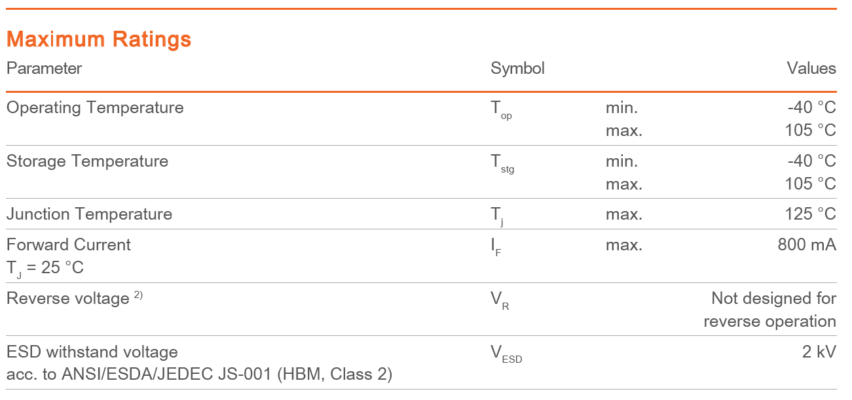Click the 2 kV ESD value
852x400 pixels.
click(819, 352)
